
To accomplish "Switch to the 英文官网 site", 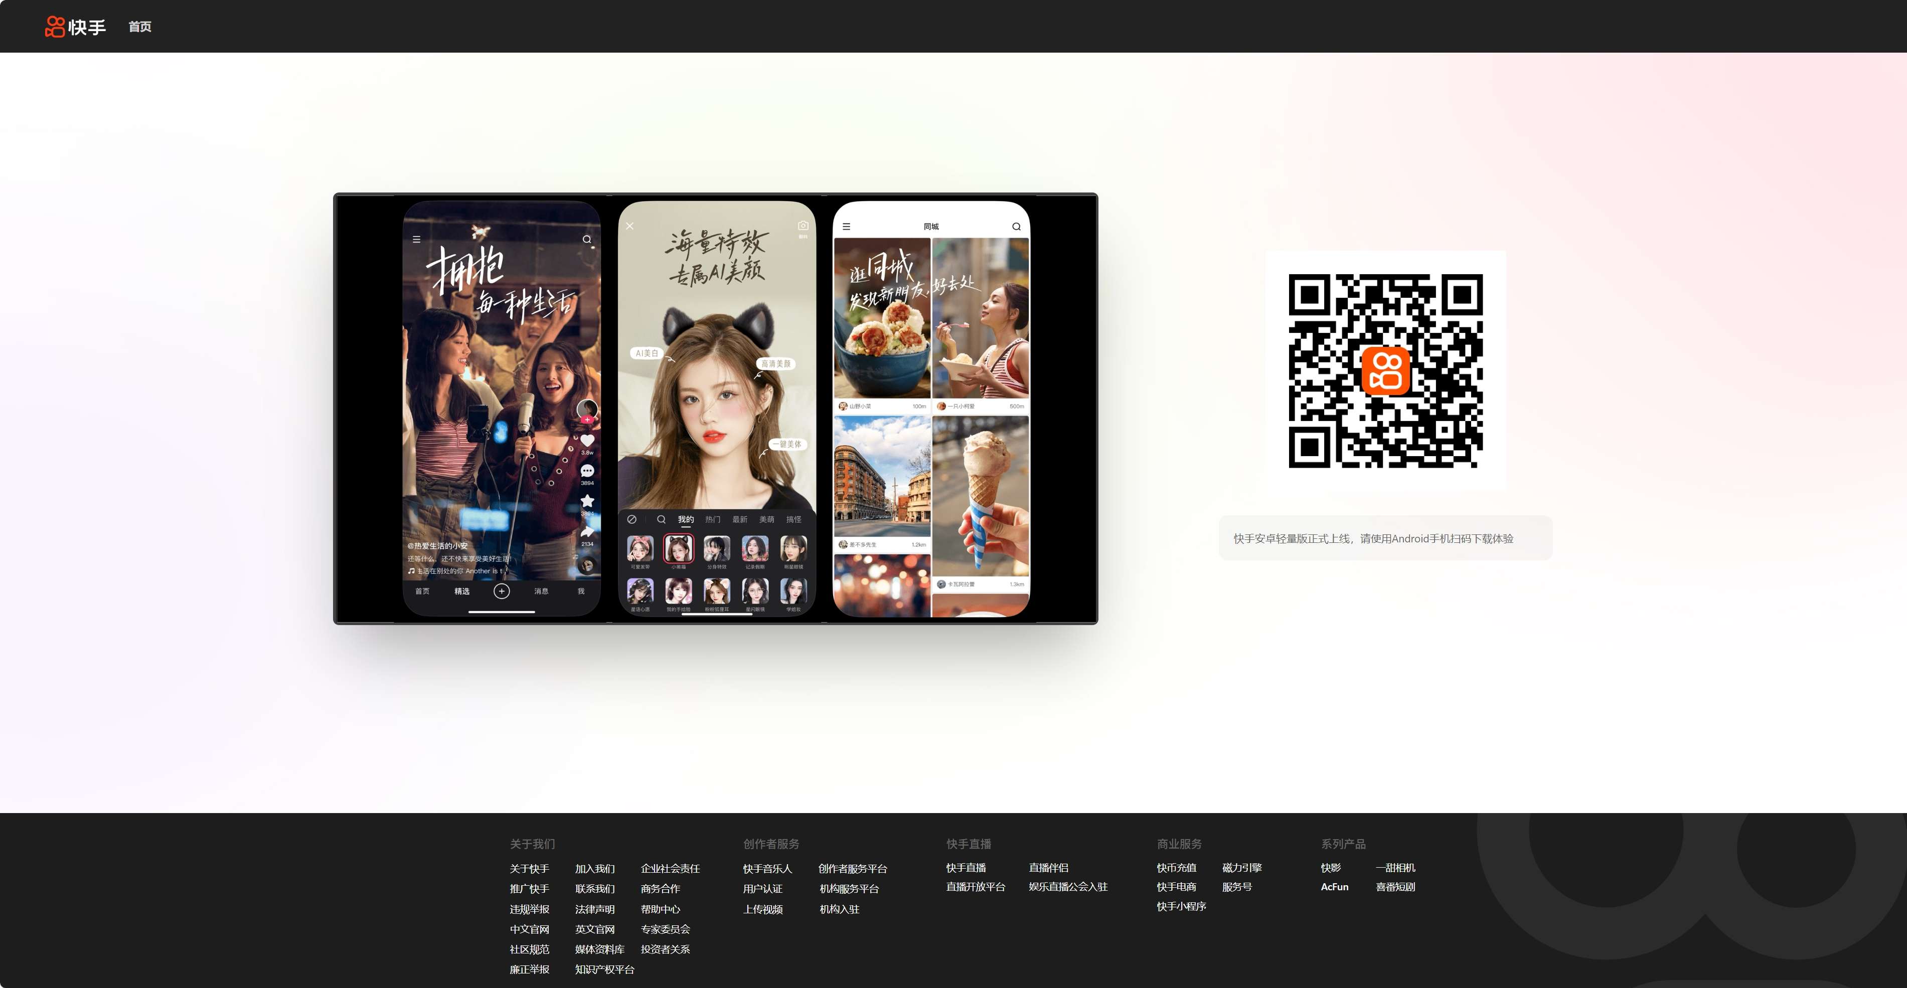I will pos(594,929).
